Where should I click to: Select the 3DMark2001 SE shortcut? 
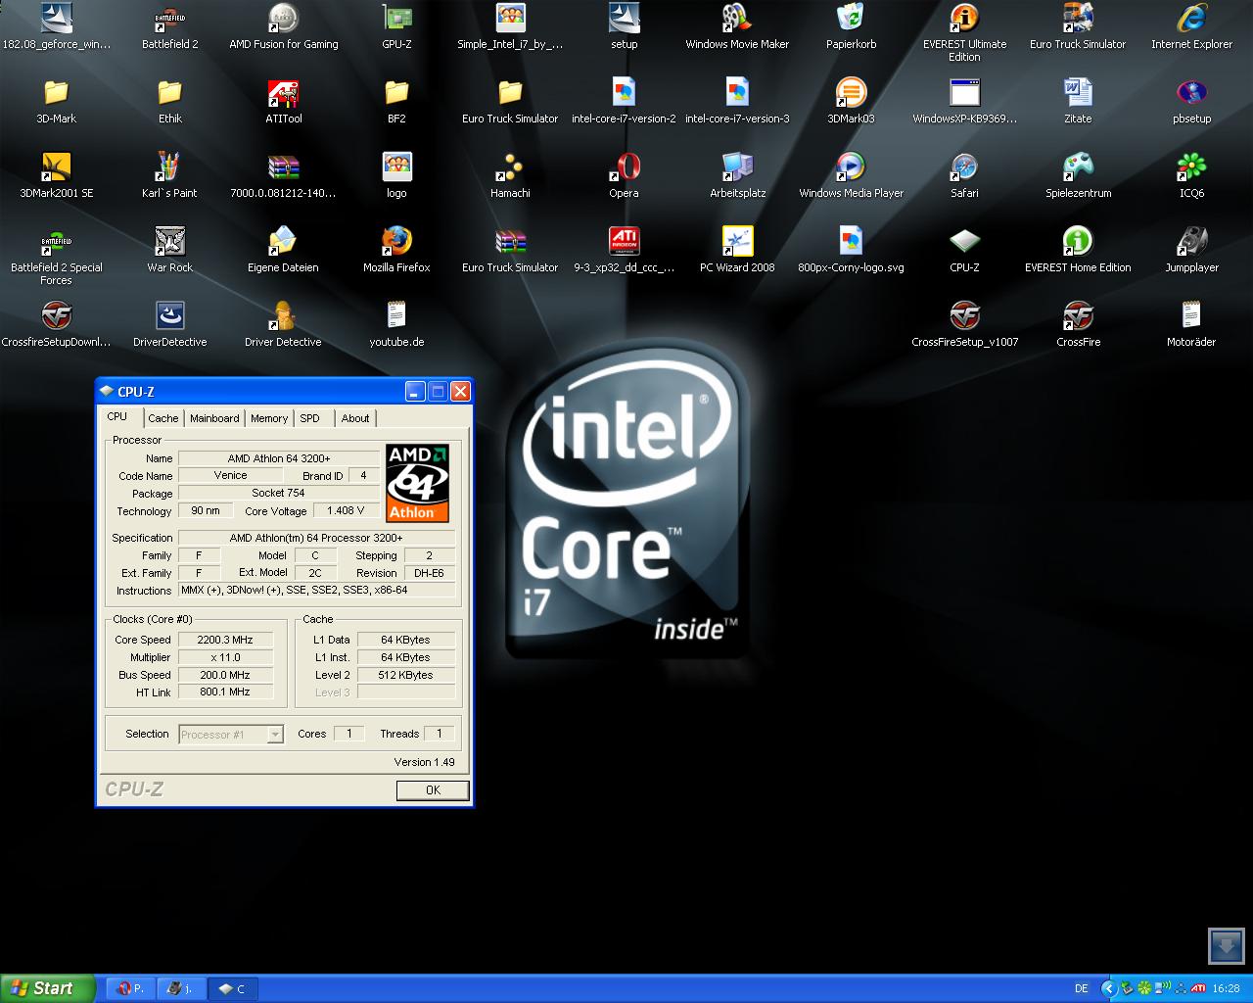[x=56, y=175]
